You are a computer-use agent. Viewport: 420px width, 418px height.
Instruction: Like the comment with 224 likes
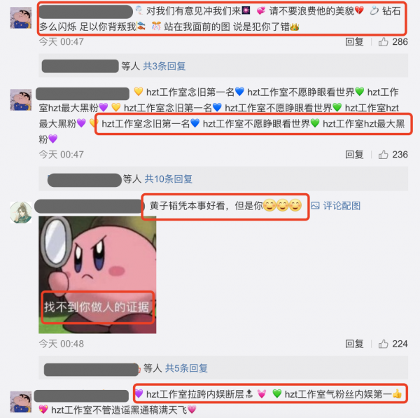point(384,344)
